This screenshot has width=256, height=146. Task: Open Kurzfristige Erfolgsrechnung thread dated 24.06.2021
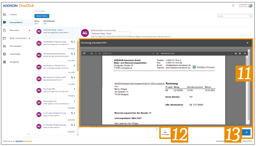[55, 45]
